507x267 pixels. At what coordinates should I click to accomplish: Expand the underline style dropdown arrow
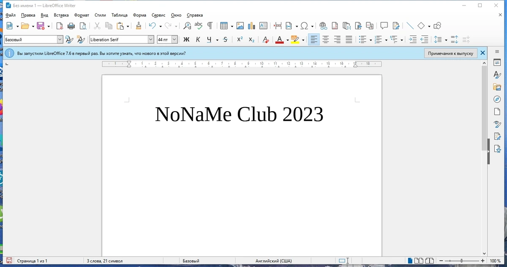point(217,40)
